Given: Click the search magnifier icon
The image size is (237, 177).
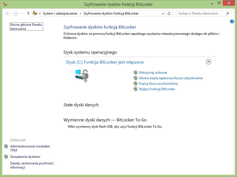Looking at the screenshot, I should point(227,13).
